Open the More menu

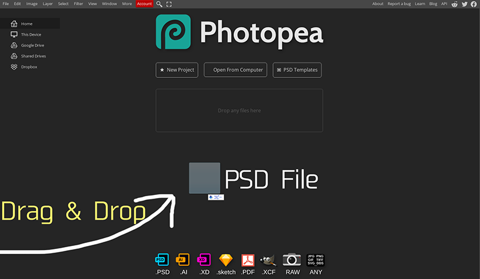click(x=127, y=4)
